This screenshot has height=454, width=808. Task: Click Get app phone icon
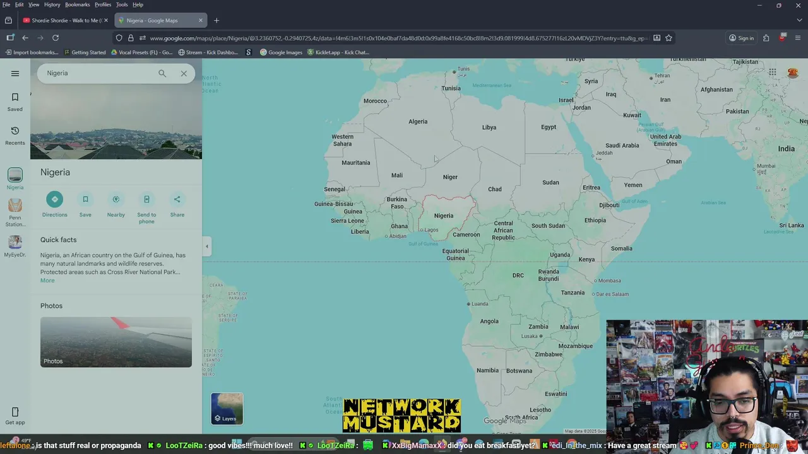pos(15,416)
